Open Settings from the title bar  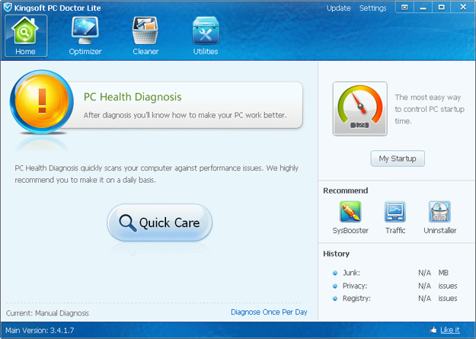(x=372, y=8)
